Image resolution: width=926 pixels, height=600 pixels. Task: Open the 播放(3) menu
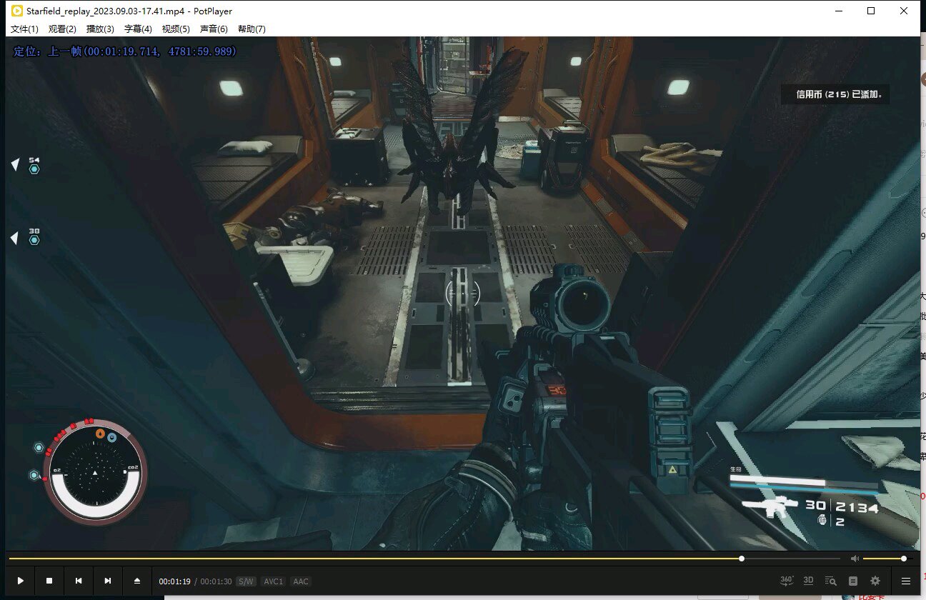(100, 29)
